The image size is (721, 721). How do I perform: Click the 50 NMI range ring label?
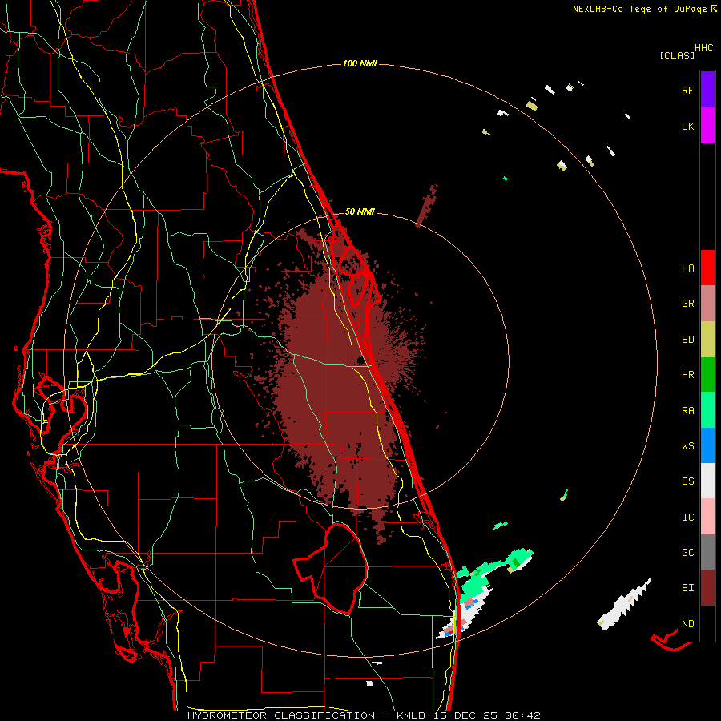pos(360,211)
